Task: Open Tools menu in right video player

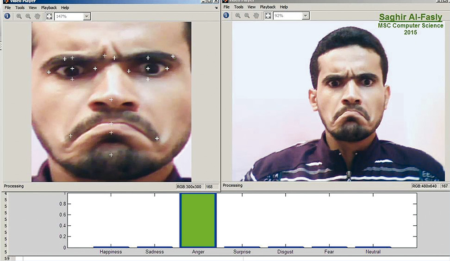Action: point(238,7)
